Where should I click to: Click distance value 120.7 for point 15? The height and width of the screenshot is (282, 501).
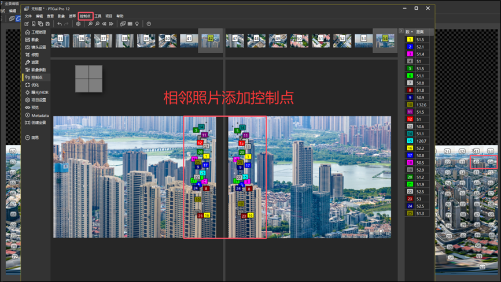(421, 140)
